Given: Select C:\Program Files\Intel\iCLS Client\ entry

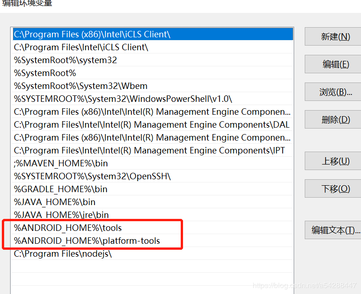Looking at the screenshot, I should click(152, 47).
